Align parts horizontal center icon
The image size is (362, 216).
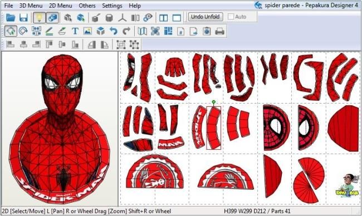click(x=23, y=44)
